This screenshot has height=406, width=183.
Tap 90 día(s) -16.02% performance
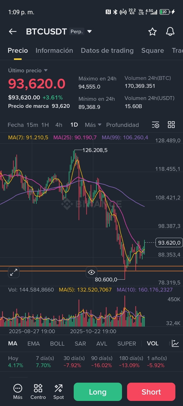pos(102,362)
